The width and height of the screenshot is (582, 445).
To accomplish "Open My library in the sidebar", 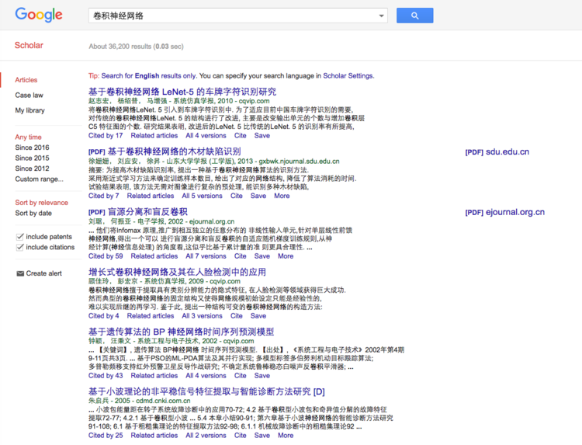I will pos(29,110).
